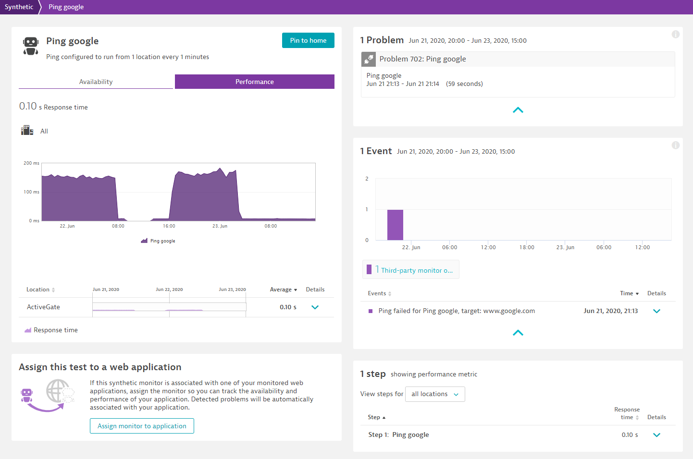Toggle the Third-party monitor event legend
Screen dimensions: 693x459
click(410, 269)
